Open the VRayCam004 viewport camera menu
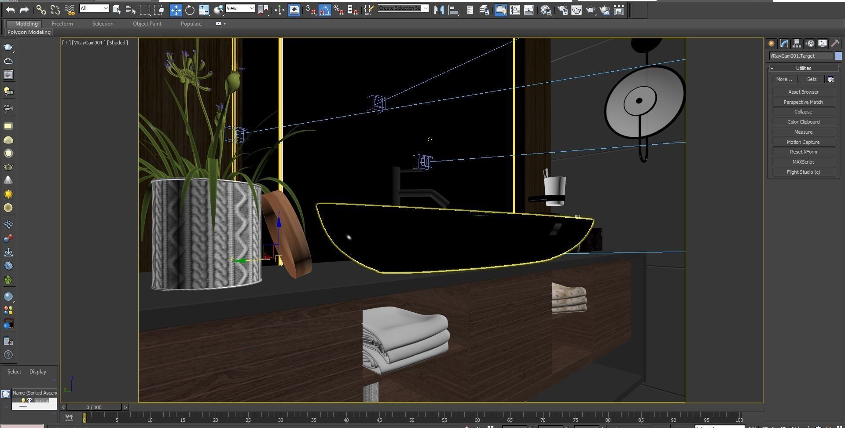Viewport: 845px width, 428px height. (88, 43)
